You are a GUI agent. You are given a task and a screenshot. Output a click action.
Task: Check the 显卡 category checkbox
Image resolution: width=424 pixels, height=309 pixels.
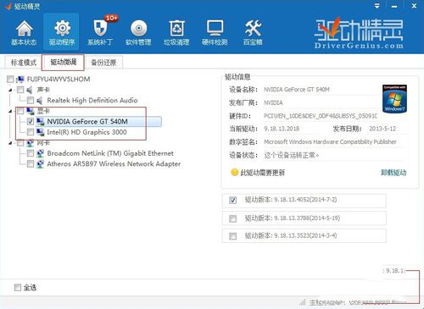(x=20, y=111)
